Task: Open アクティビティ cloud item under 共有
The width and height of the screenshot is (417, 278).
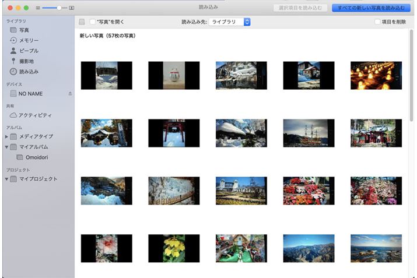Action: (34, 115)
